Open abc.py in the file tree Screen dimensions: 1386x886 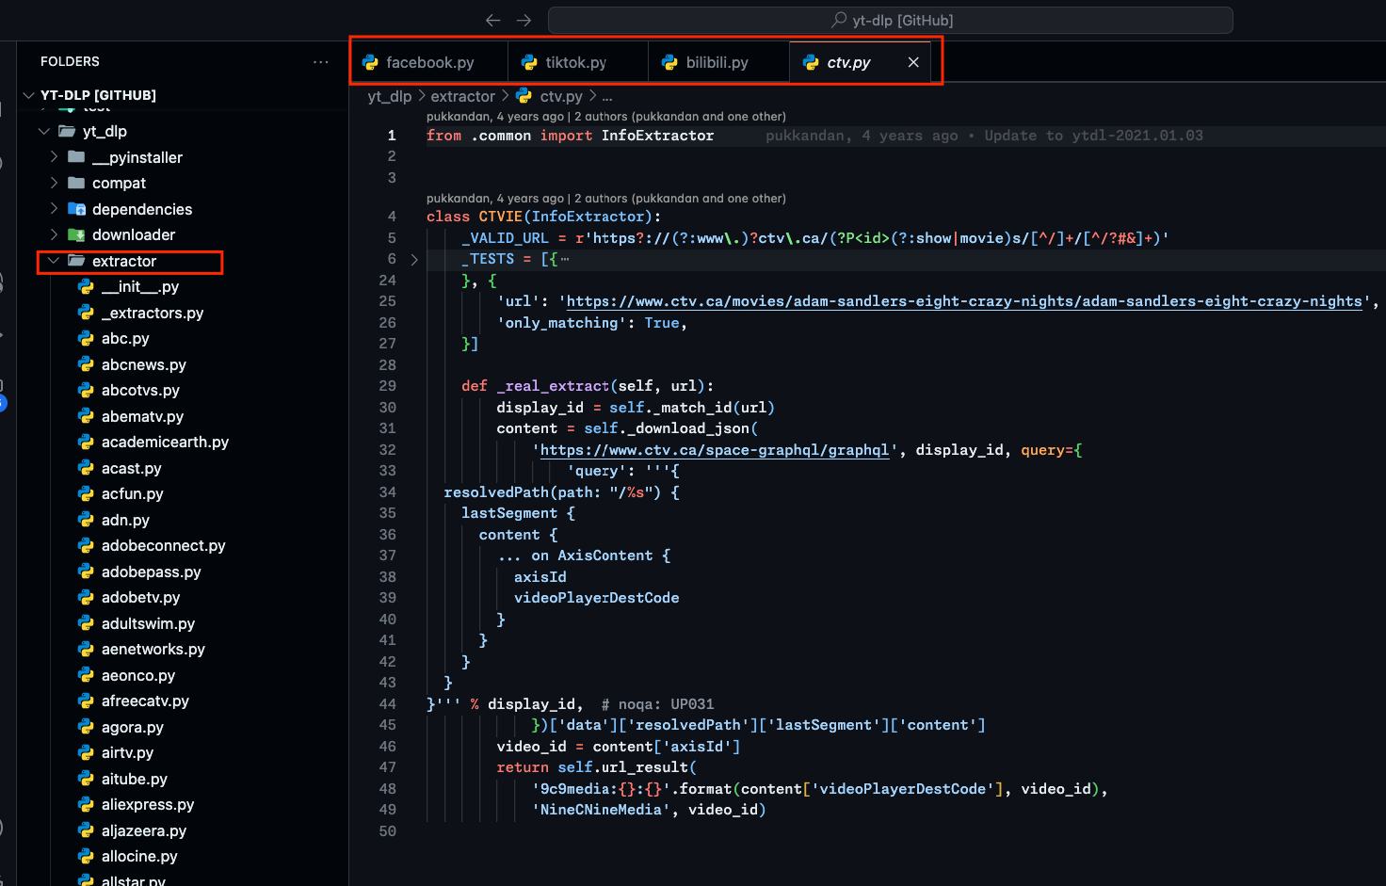pos(125,338)
